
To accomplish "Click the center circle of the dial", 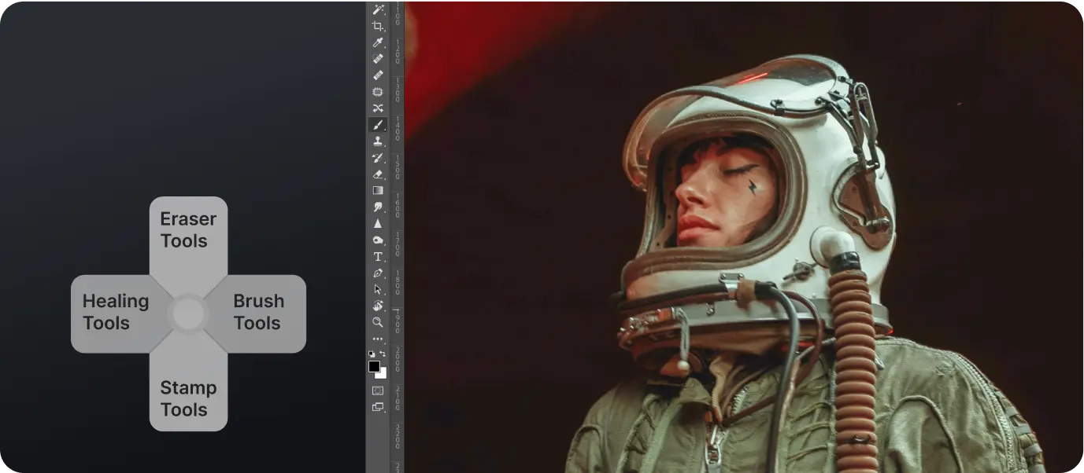I will (x=188, y=313).
